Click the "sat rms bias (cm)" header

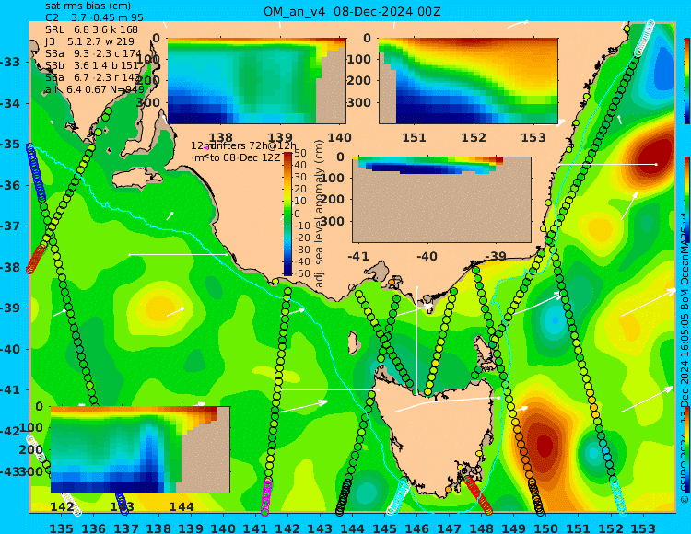[x=88, y=6]
